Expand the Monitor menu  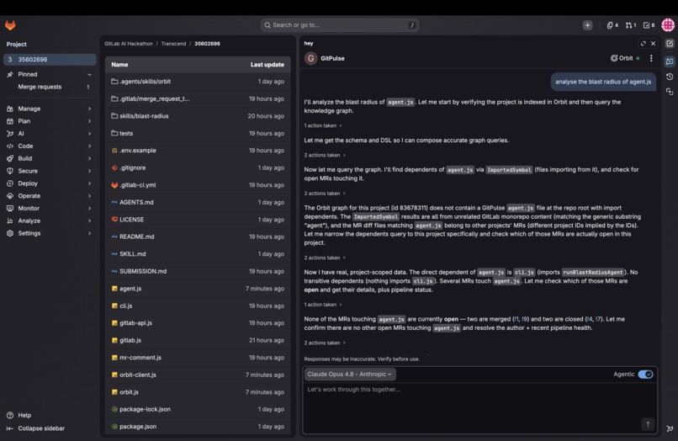tap(49, 208)
